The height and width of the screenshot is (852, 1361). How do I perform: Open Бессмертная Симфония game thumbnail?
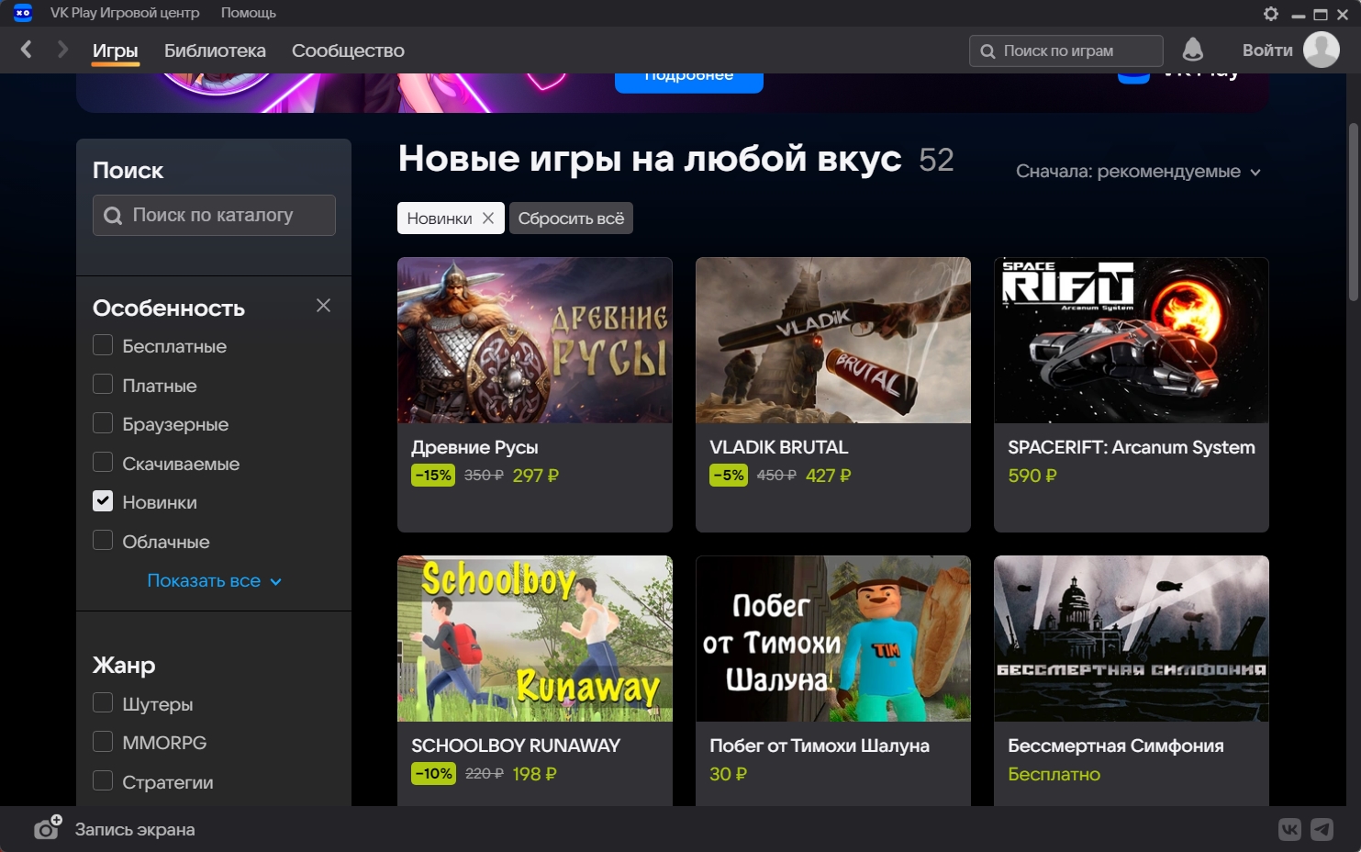pyautogui.click(x=1132, y=639)
